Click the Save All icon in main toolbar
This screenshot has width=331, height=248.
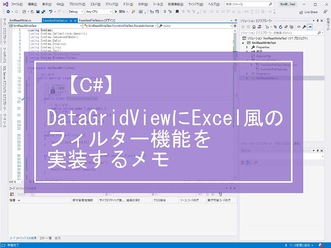(43, 12)
